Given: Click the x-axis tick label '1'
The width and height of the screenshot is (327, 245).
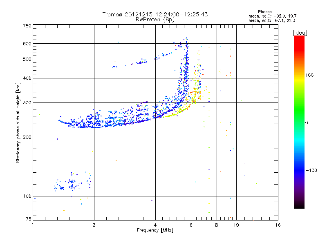Looking at the screenshot, I should (33, 225).
